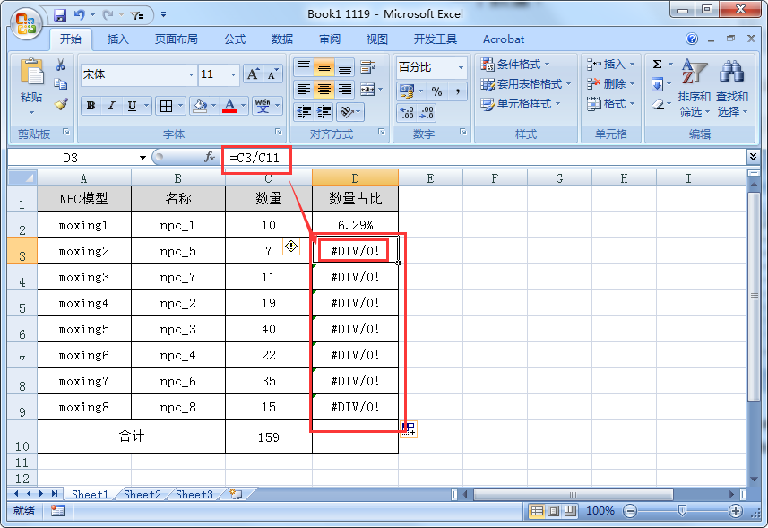Align text left
The image size is (768, 528).
(304, 89)
